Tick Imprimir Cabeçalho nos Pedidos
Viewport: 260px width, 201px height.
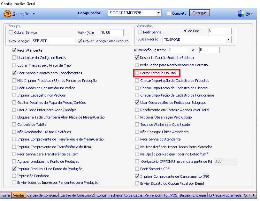pyautogui.click(x=14, y=95)
